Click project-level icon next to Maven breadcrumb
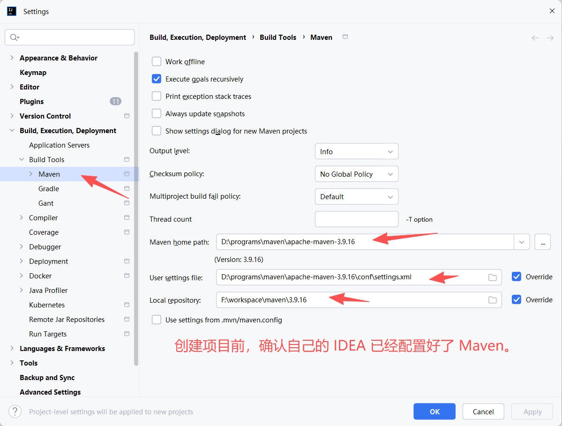This screenshot has width=562, height=426. (345, 37)
